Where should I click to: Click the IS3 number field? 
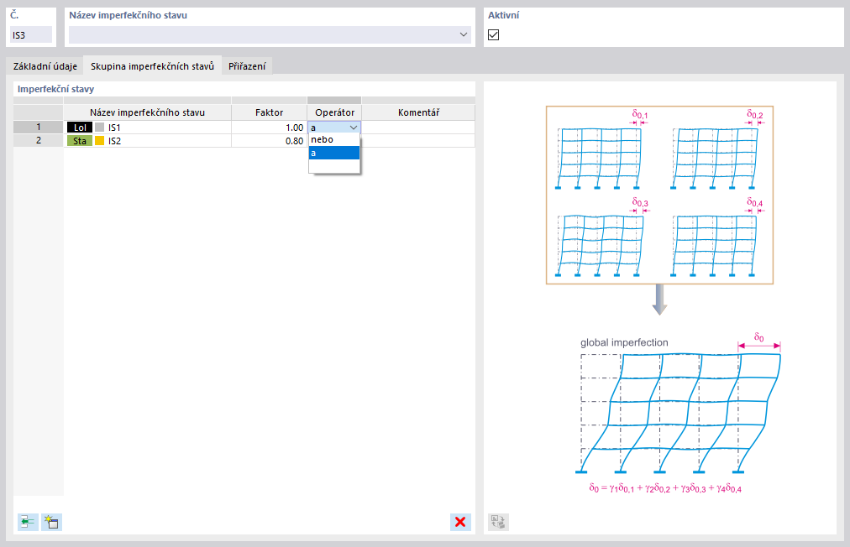tap(31, 35)
